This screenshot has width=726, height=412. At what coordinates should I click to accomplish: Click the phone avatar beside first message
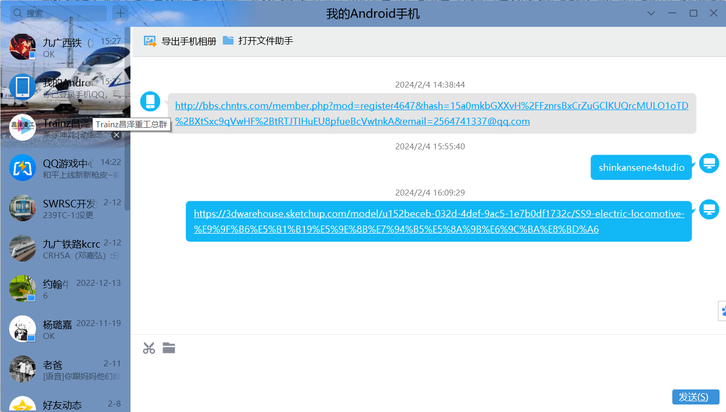150,101
